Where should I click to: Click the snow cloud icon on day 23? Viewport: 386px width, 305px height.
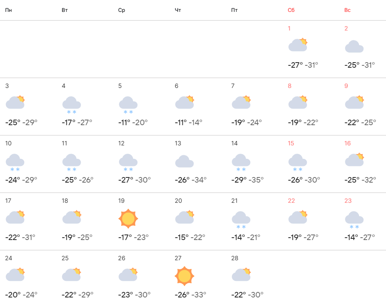(354, 219)
